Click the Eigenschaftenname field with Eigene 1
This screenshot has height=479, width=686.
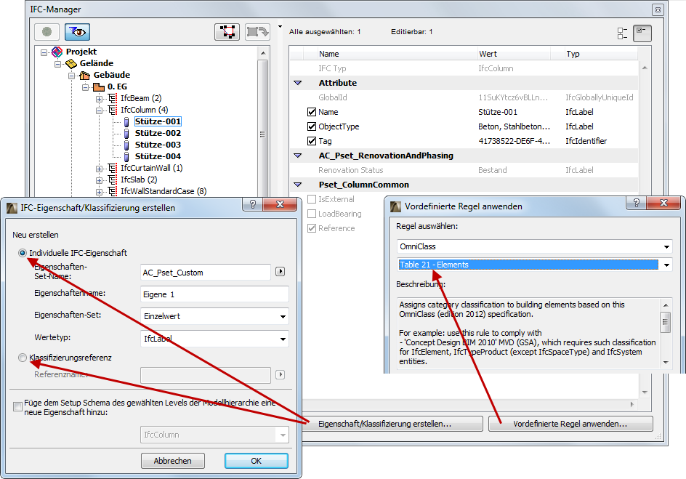tap(214, 294)
